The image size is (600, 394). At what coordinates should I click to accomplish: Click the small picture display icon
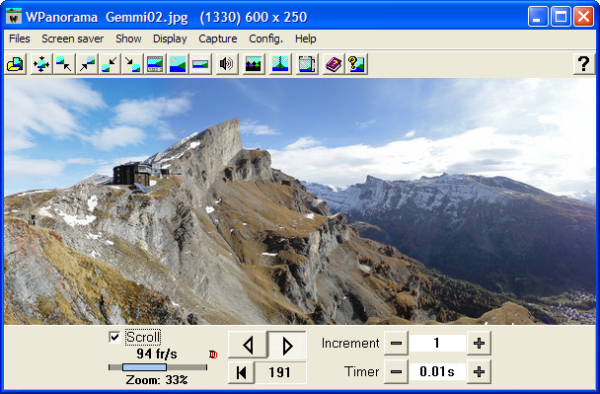(x=200, y=63)
